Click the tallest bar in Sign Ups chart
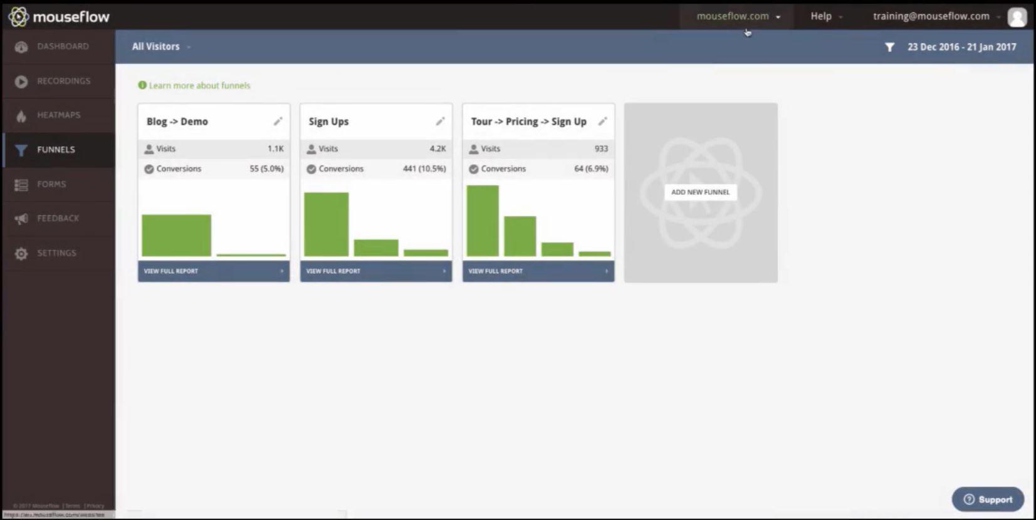Image resolution: width=1036 pixels, height=520 pixels. pyautogui.click(x=327, y=224)
